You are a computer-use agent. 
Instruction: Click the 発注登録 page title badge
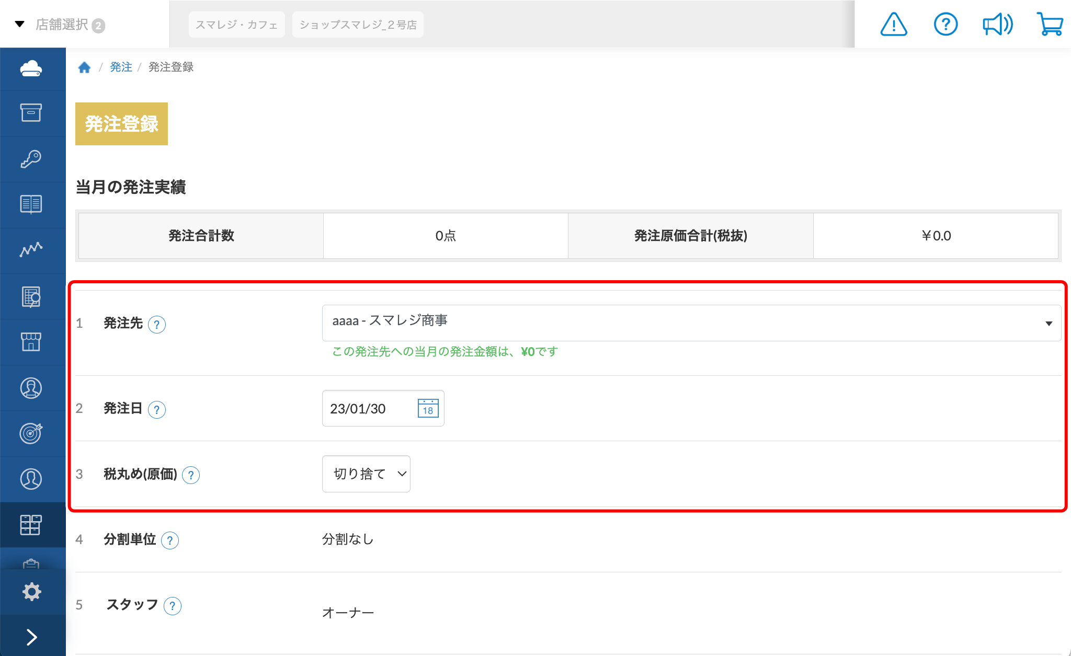[121, 124]
